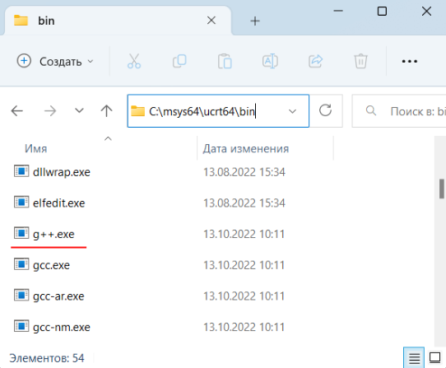Click the Rename icon in toolbar
The height and width of the screenshot is (368, 446).
(x=270, y=61)
